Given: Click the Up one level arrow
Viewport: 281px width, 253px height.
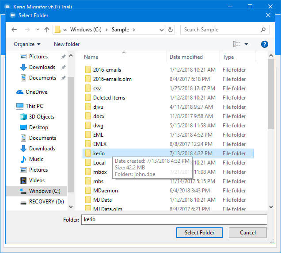Looking at the screenshot, I should tap(47, 30).
